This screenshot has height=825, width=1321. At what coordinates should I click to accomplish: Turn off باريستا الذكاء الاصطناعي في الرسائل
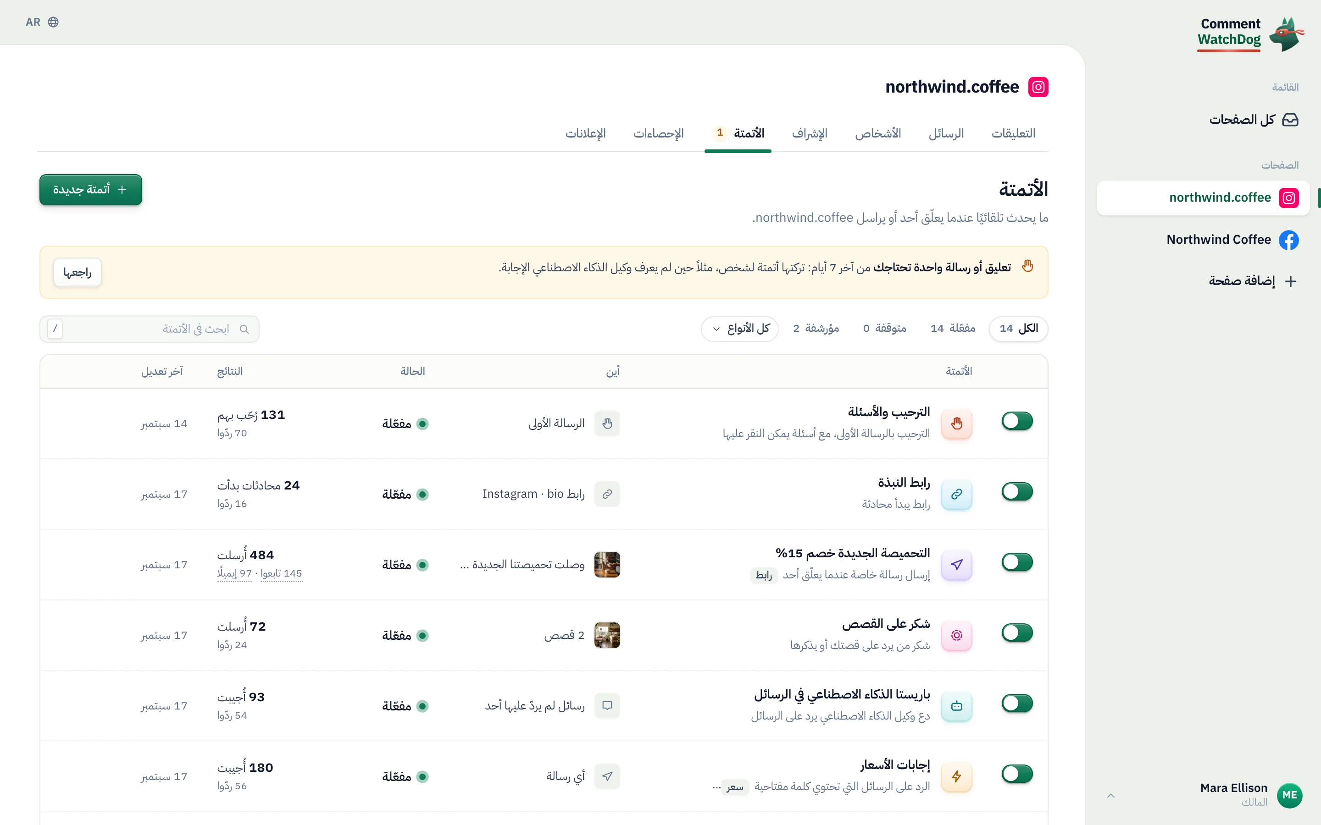click(1017, 704)
